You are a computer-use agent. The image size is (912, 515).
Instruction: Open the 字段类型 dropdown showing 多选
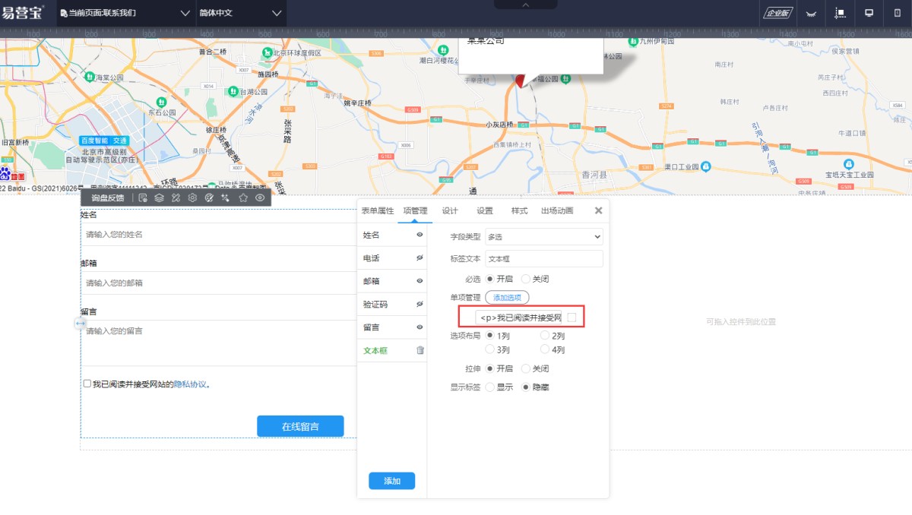coord(543,237)
